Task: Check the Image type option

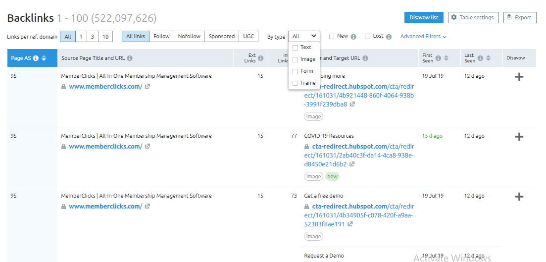Action: [x=296, y=59]
